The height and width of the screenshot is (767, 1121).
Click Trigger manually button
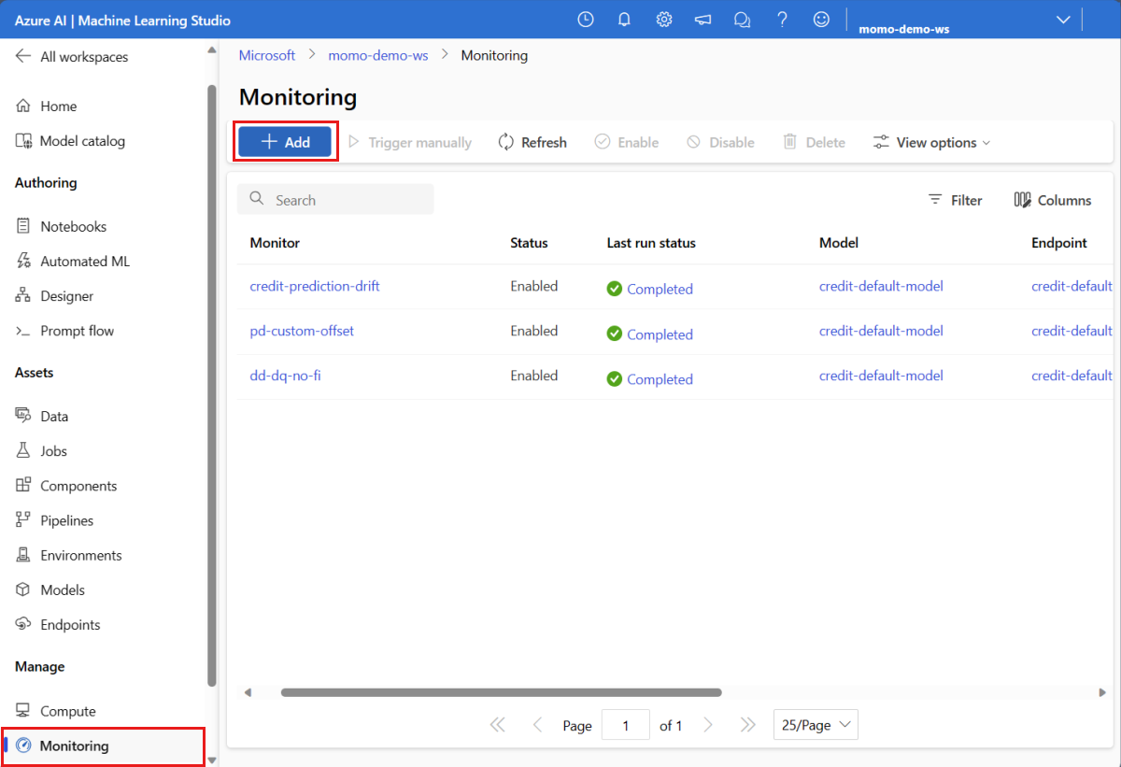[x=409, y=142]
